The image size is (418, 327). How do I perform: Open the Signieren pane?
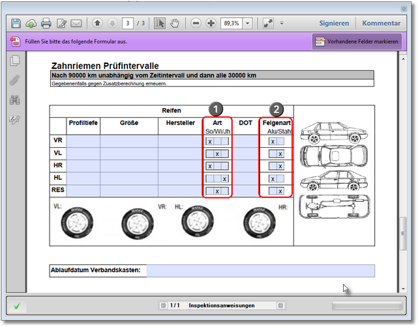tap(334, 23)
